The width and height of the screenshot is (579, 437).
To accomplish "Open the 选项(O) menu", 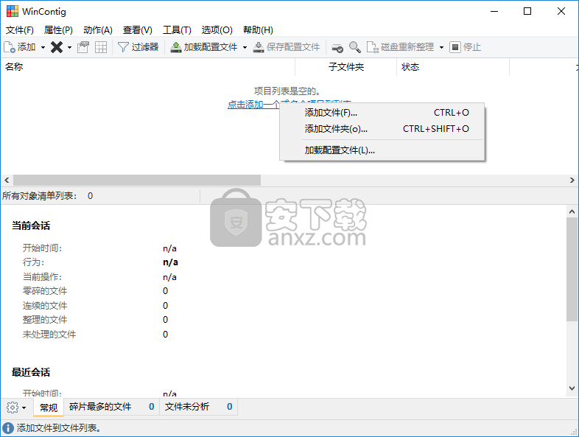I will point(217,30).
